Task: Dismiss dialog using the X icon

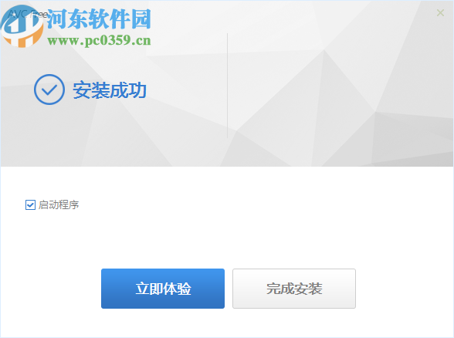Action: 440,12
